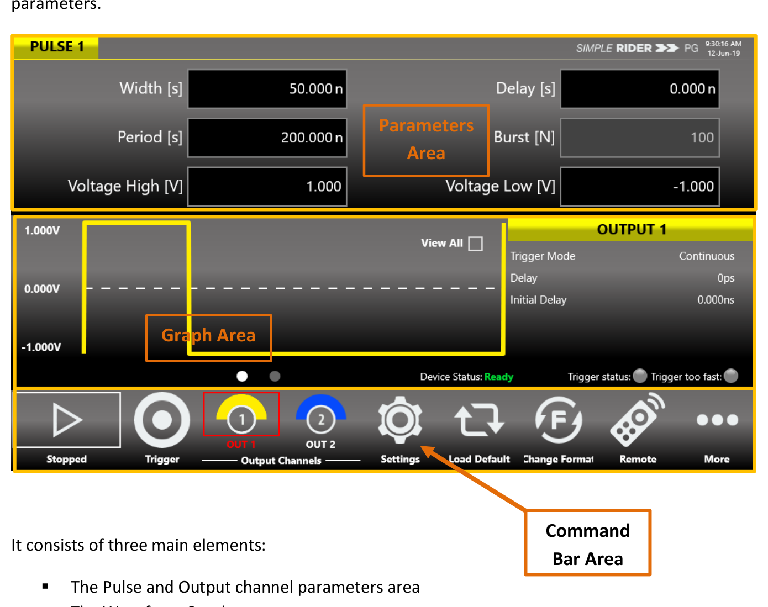The width and height of the screenshot is (768, 607).
Task: Start output with the play button
Action: 67,420
